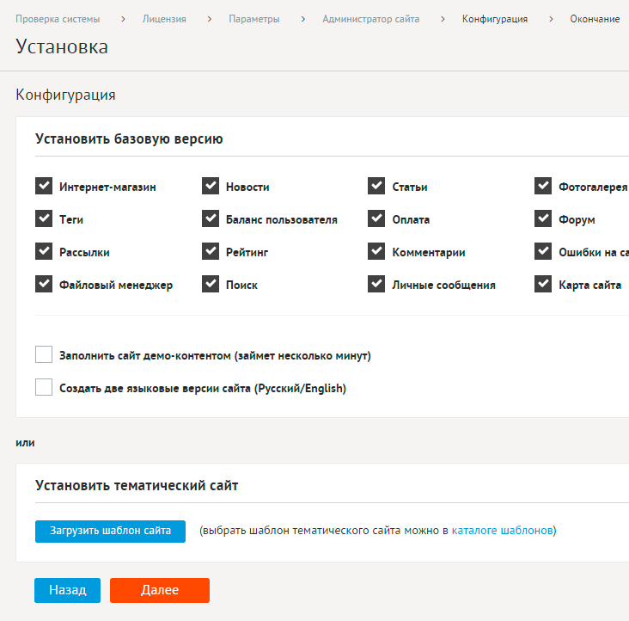
Task: Click the Загрузить шаблон сайта button
Action: (110, 532)
